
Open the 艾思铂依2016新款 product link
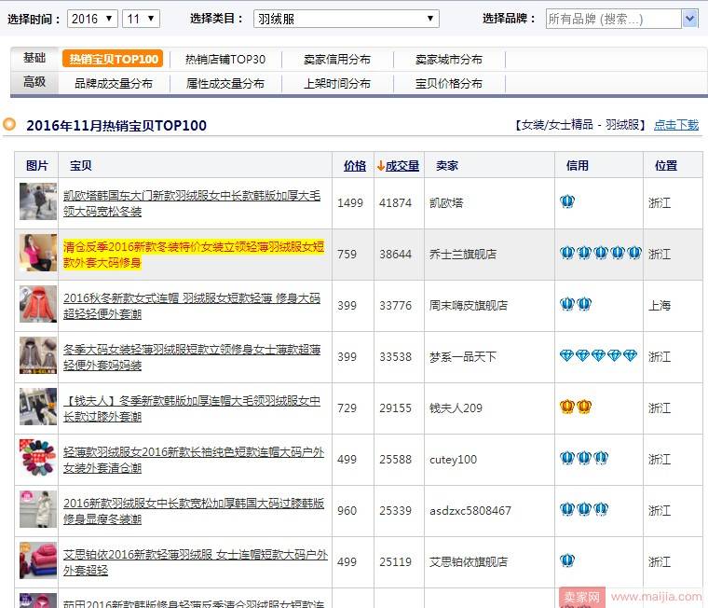(x=196, y=562)
